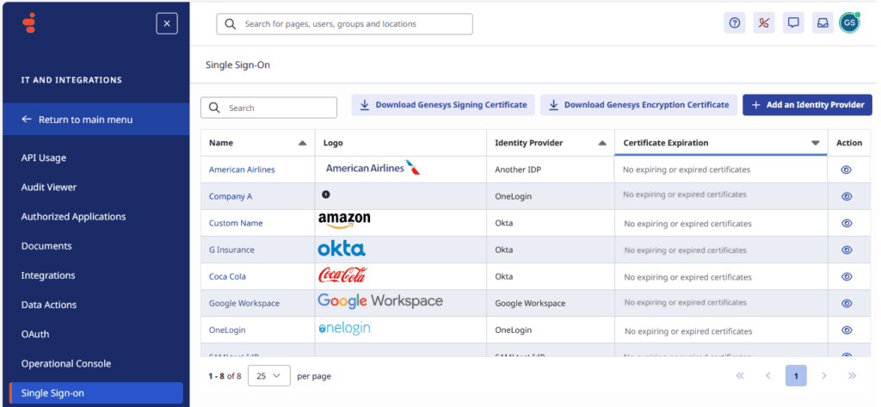The image size is (881, 407).
Task: Open the Genesys logo home icon
Action: [28, 23]
